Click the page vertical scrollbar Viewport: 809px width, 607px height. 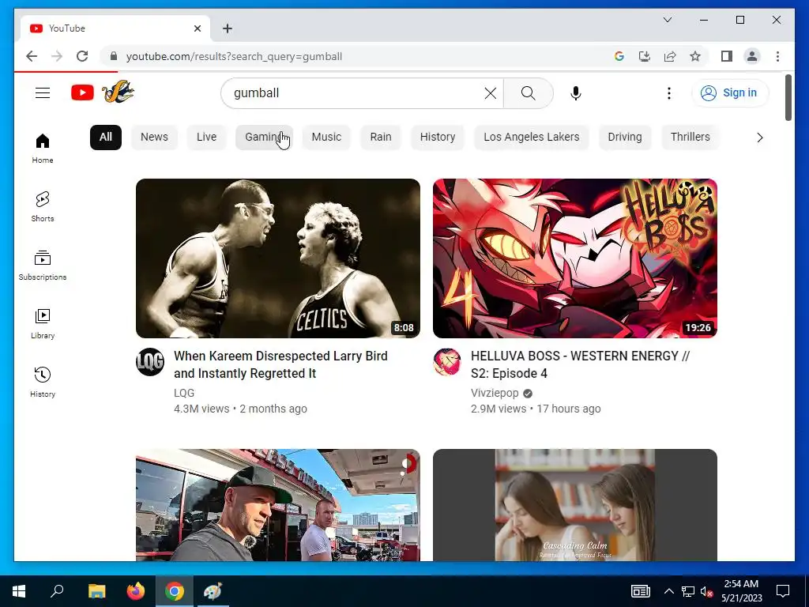click(788, 98)
